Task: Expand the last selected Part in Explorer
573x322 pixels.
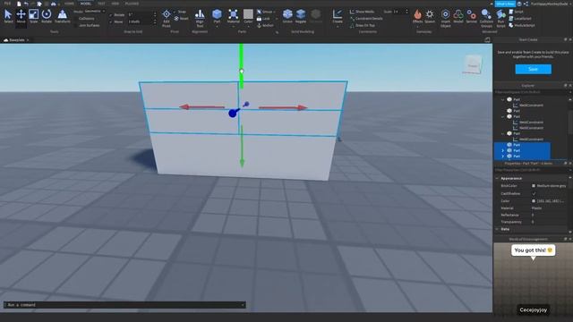Action: coord(503,156)
